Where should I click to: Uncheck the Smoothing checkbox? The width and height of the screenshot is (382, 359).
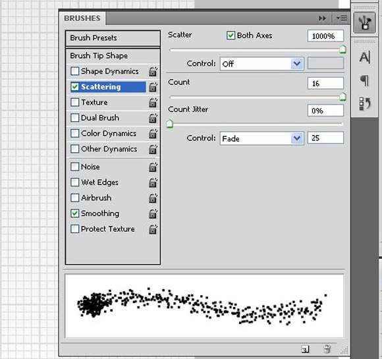75,213
